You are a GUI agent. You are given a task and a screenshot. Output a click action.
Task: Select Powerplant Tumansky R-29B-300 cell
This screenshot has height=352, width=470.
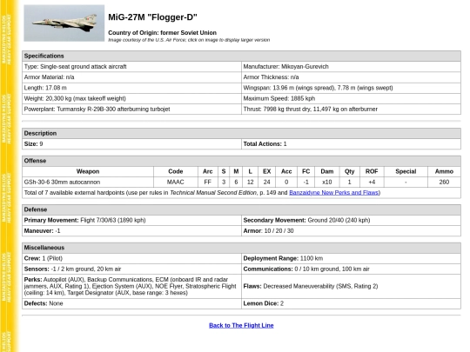[131, 109]
